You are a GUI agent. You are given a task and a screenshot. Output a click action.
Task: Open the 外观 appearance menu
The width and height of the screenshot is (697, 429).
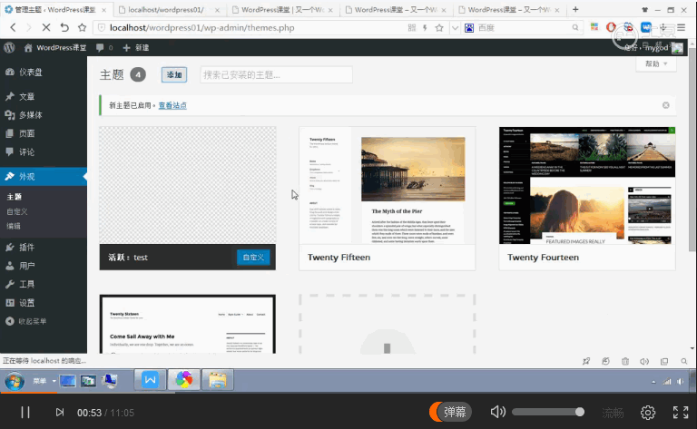(44, 176)
